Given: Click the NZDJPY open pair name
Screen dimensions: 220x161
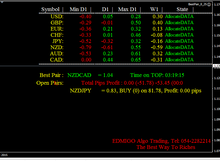Looking at the screenshot, I should tap(81, 91).
